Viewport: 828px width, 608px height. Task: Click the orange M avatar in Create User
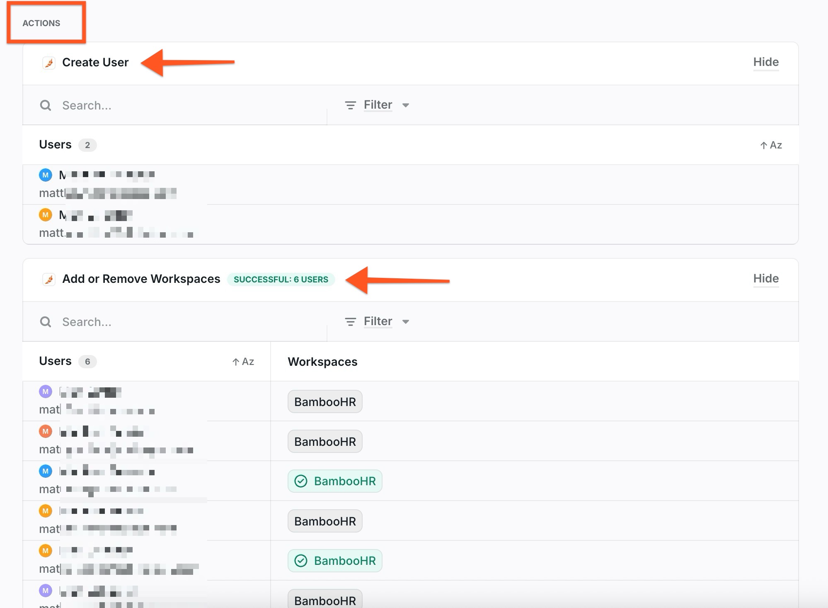click(46, 215)
